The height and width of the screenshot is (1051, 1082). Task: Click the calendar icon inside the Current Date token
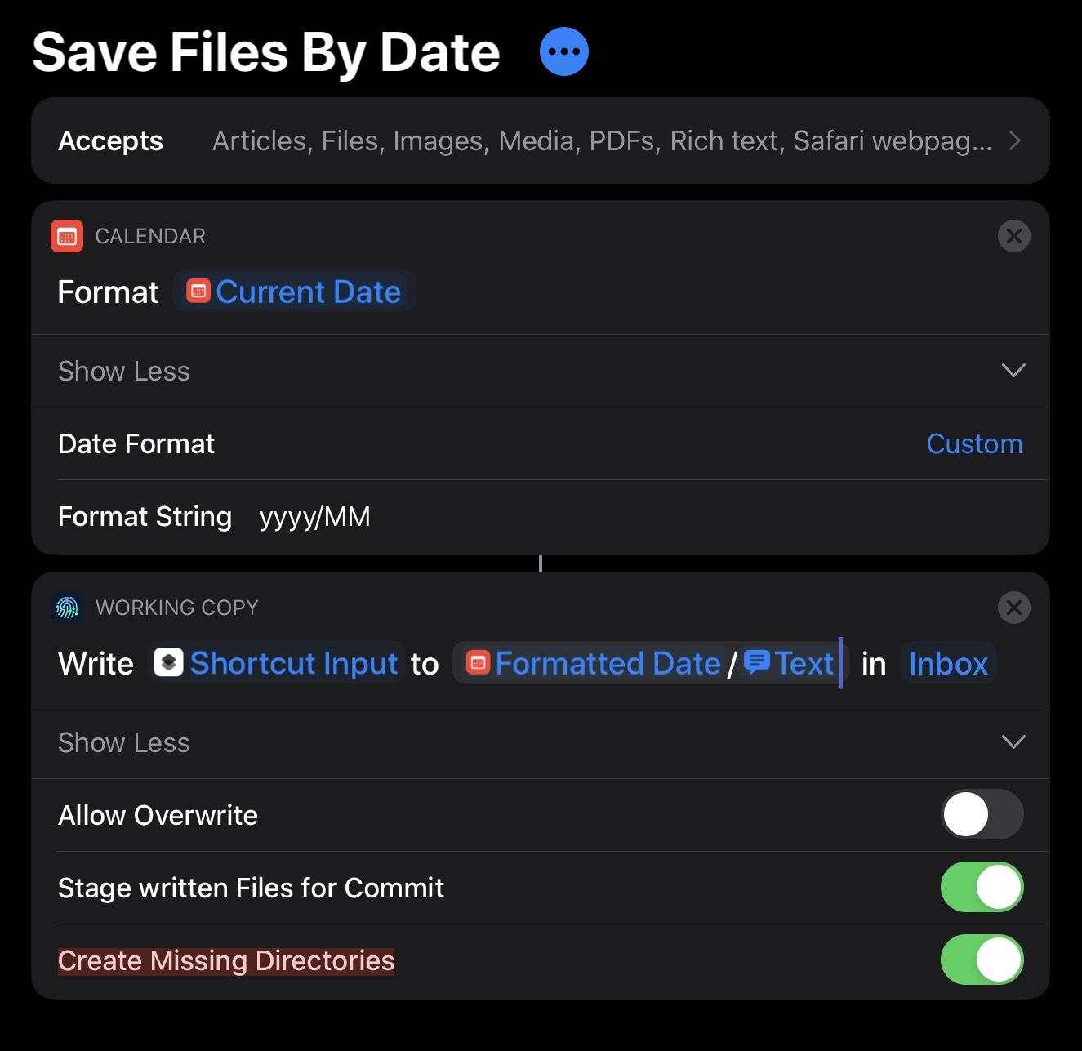198,291
